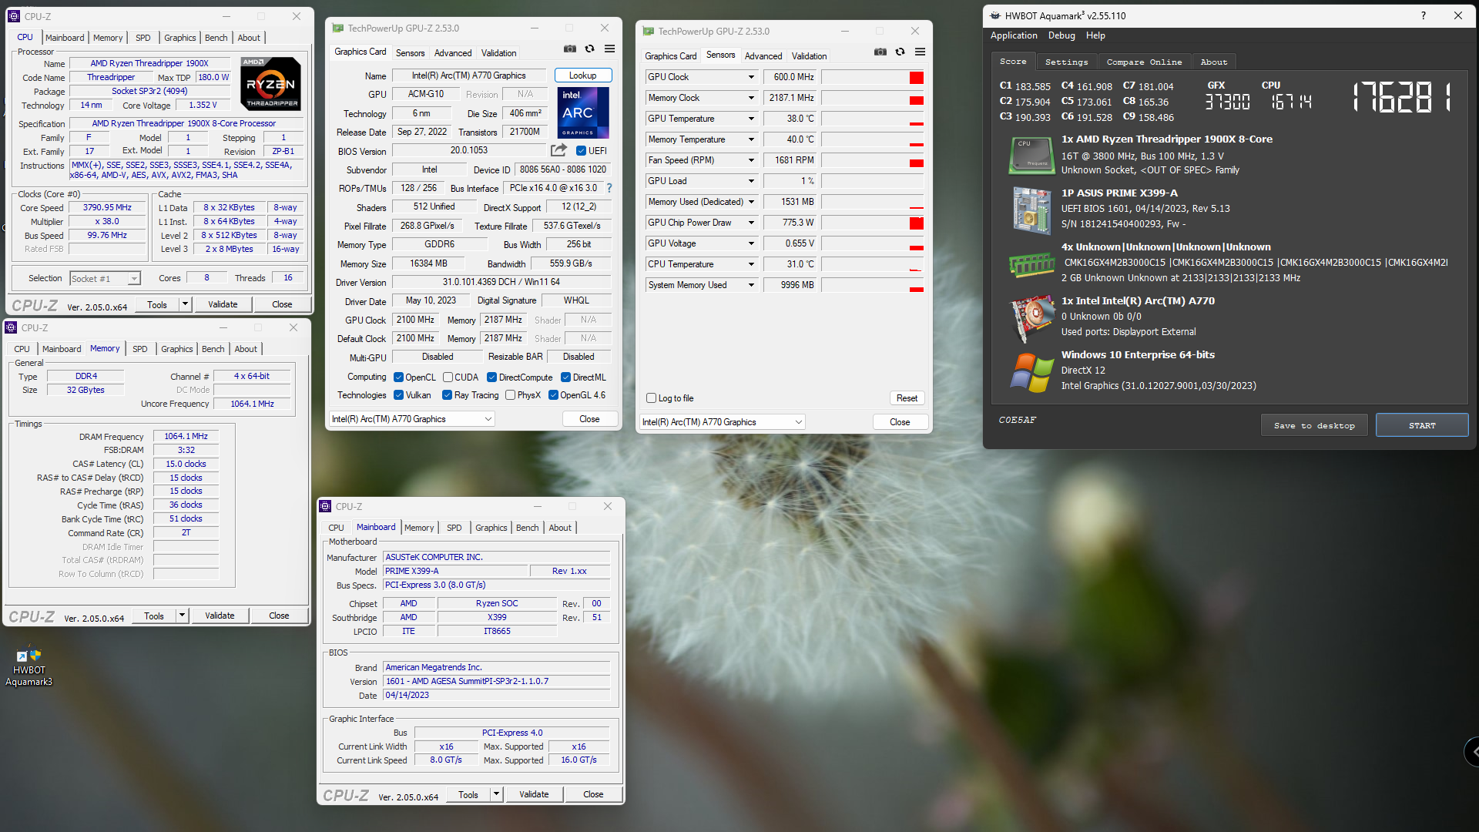Toggle the DirectML checkbox
The height and width of the screenshot is (832, 1479).
565,377
